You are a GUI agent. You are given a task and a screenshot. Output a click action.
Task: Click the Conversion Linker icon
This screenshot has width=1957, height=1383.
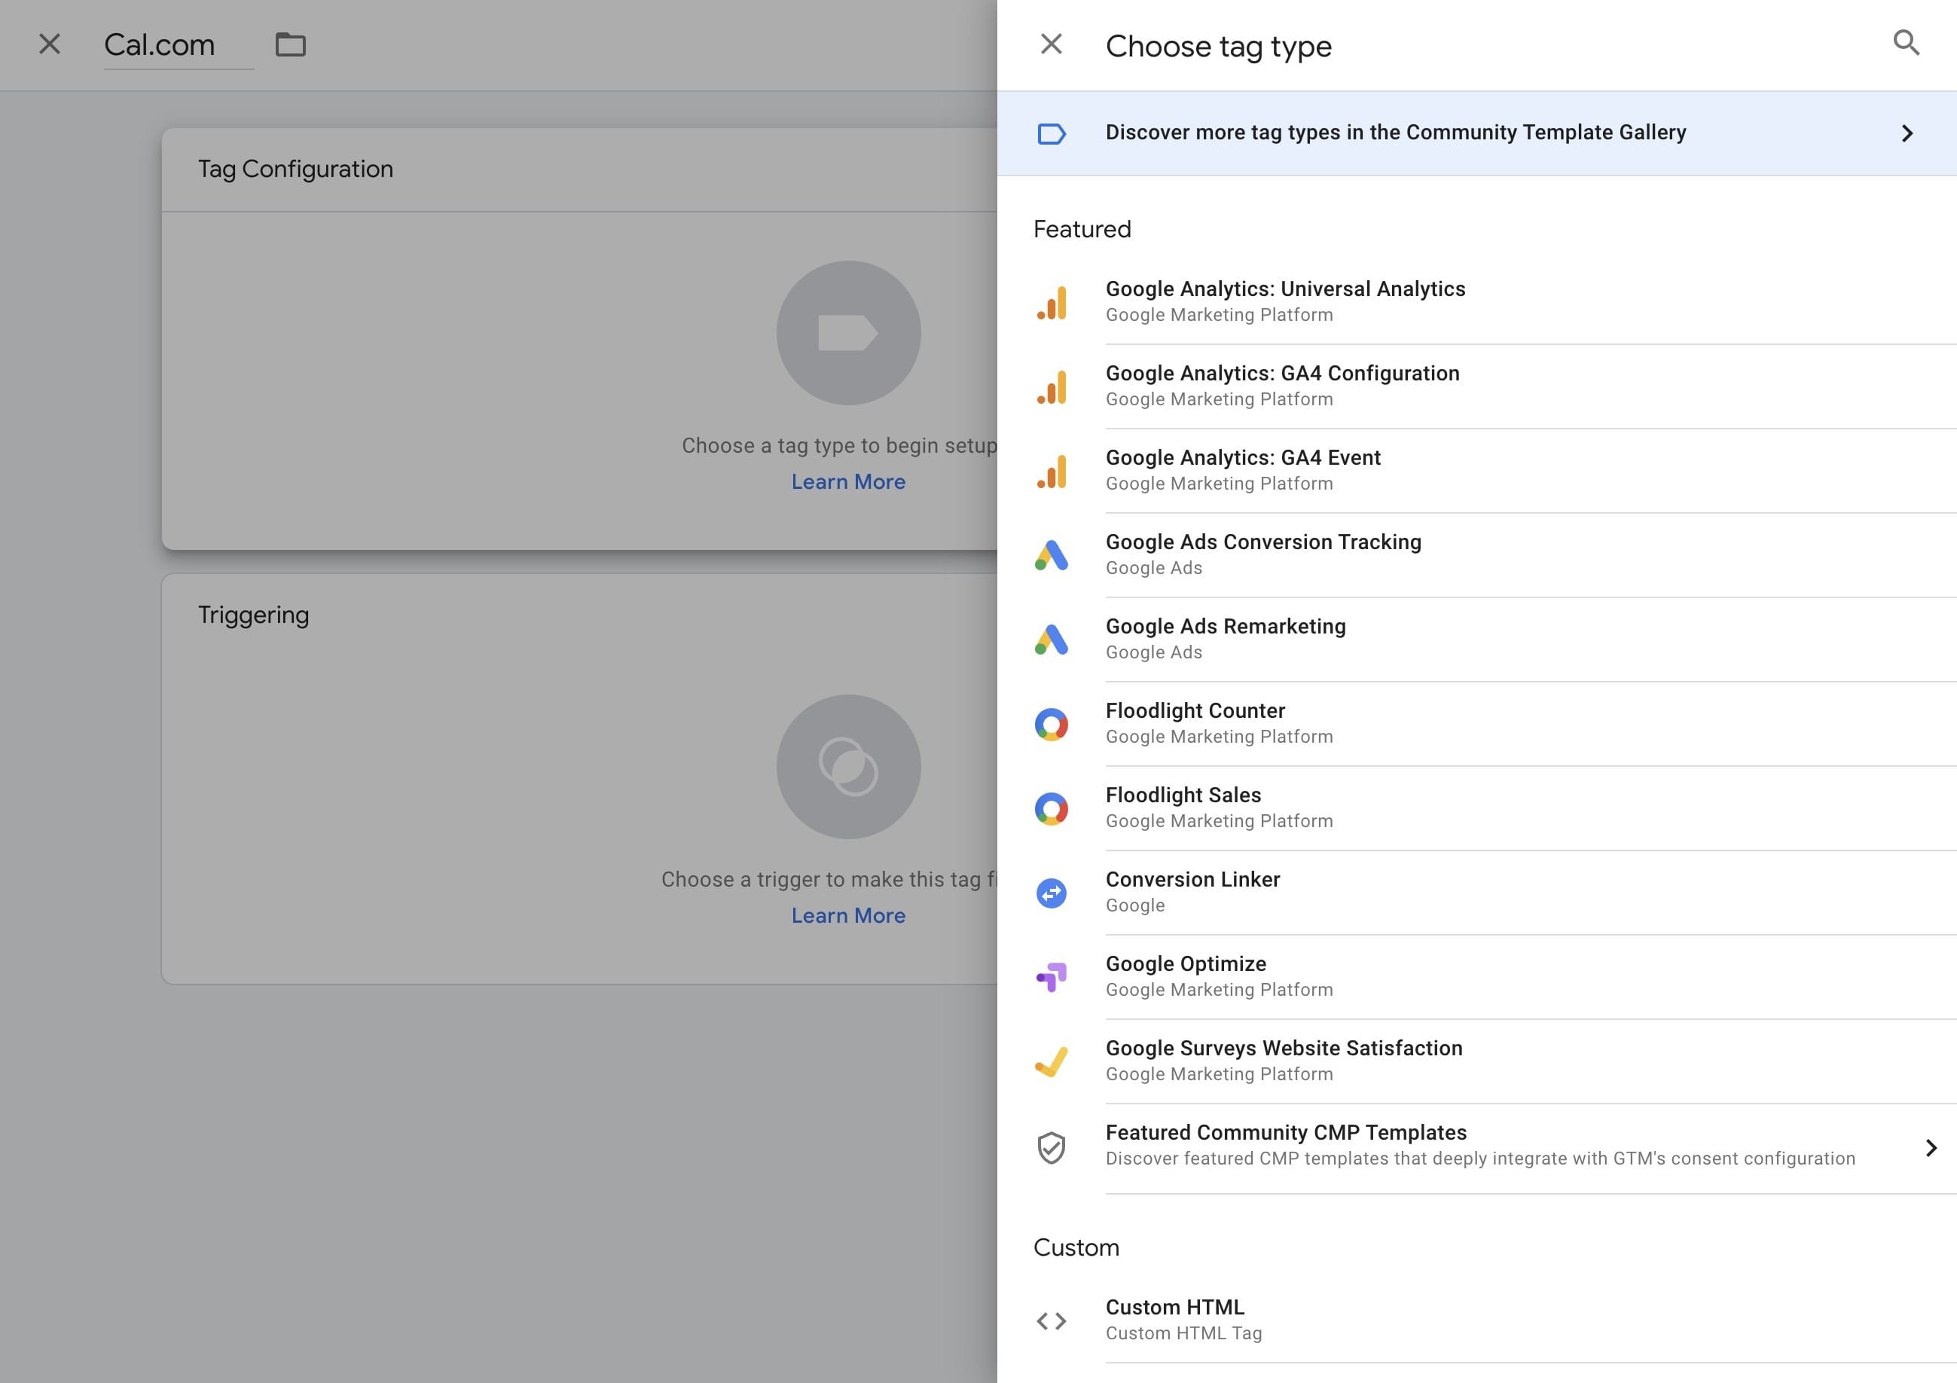(1052, 891)
